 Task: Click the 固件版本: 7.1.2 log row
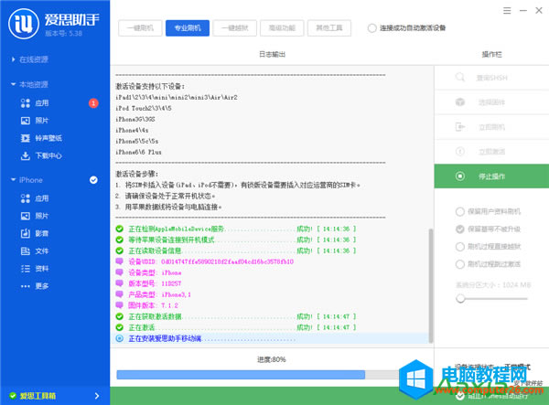[147, 305]
